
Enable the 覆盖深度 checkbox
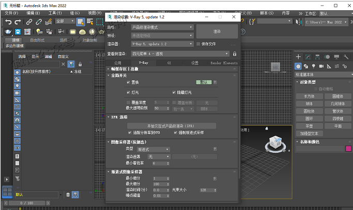[x=128, y=102]
